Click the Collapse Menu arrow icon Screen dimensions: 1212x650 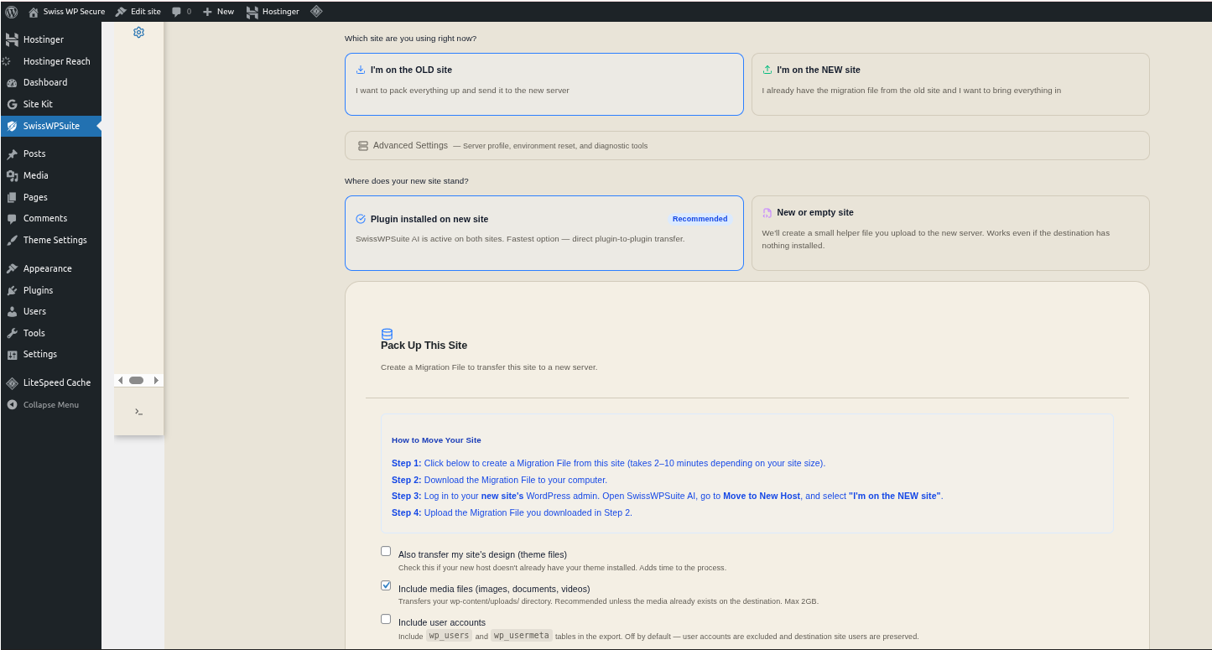(12, 404)
